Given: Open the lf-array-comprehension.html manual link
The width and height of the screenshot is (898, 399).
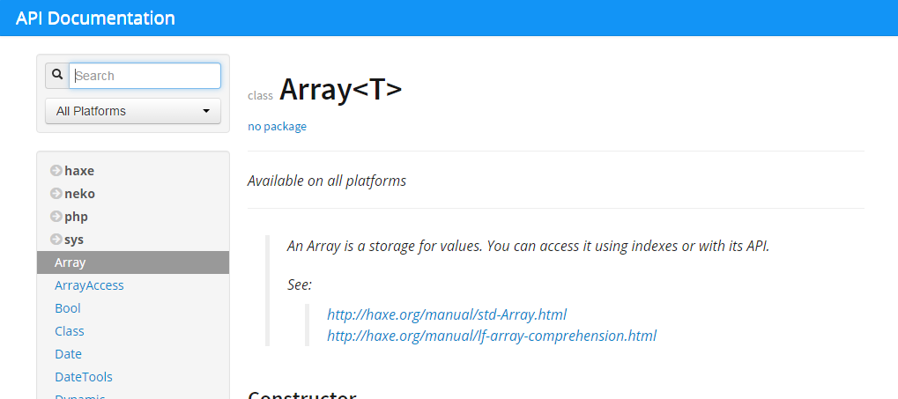Looking at the screenshot, I should 492,336.
